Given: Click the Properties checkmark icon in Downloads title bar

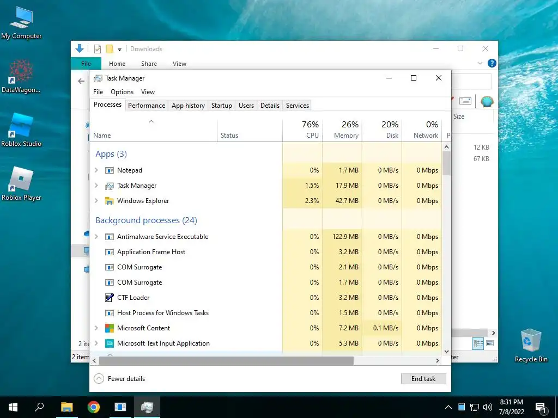Looking at the screenshot, I should (98, 49).
